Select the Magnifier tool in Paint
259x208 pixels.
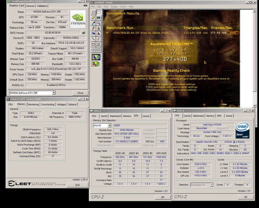click(x=99, y=23)
